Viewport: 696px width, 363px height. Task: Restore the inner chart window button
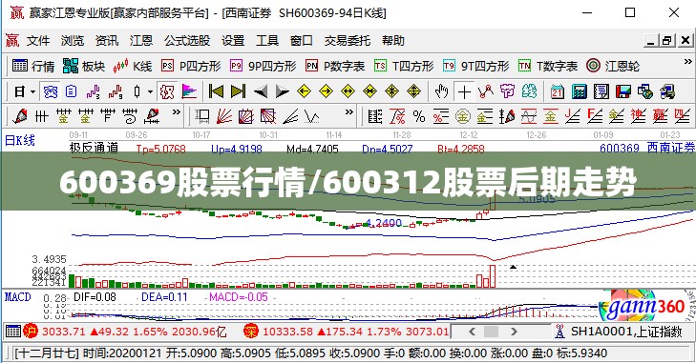tap(667, 40)
